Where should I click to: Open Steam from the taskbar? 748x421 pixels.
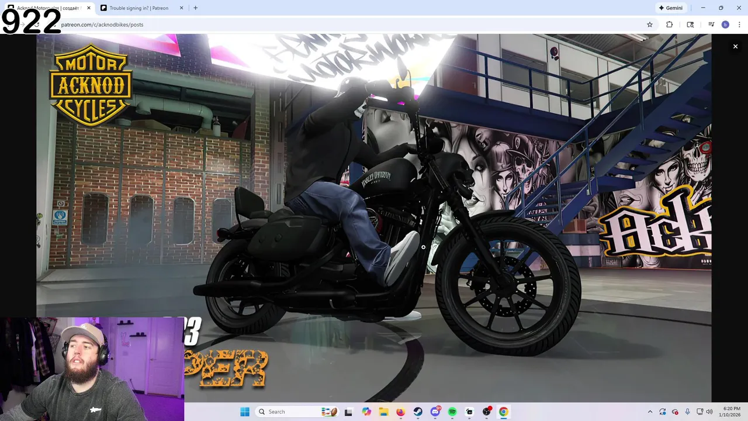[418, 412]
